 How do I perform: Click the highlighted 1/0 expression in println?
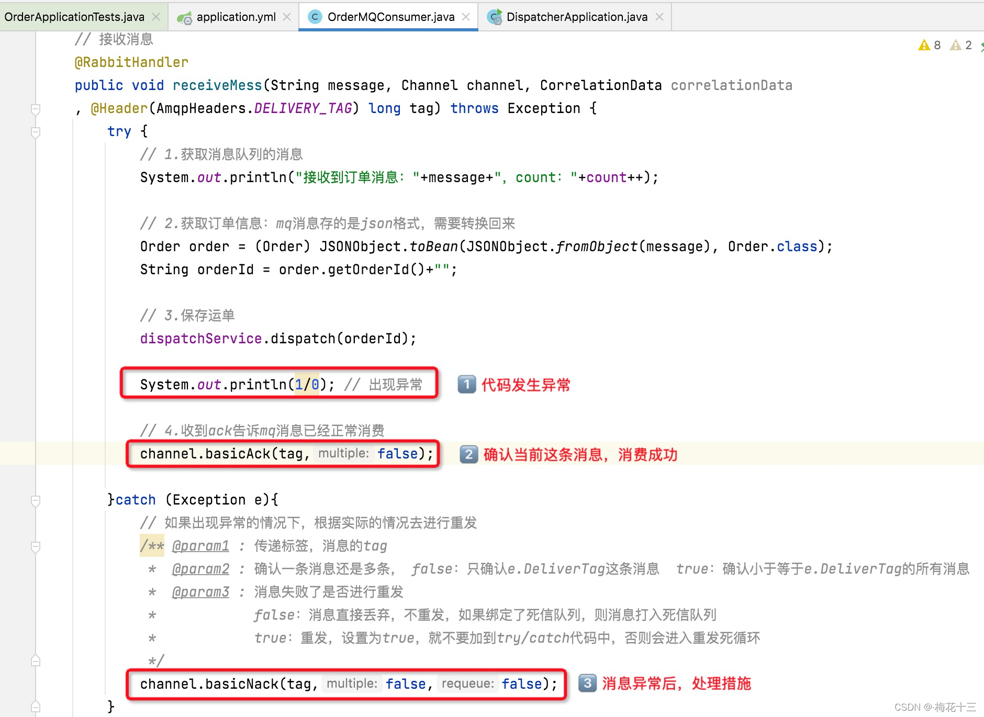point(306,384)
